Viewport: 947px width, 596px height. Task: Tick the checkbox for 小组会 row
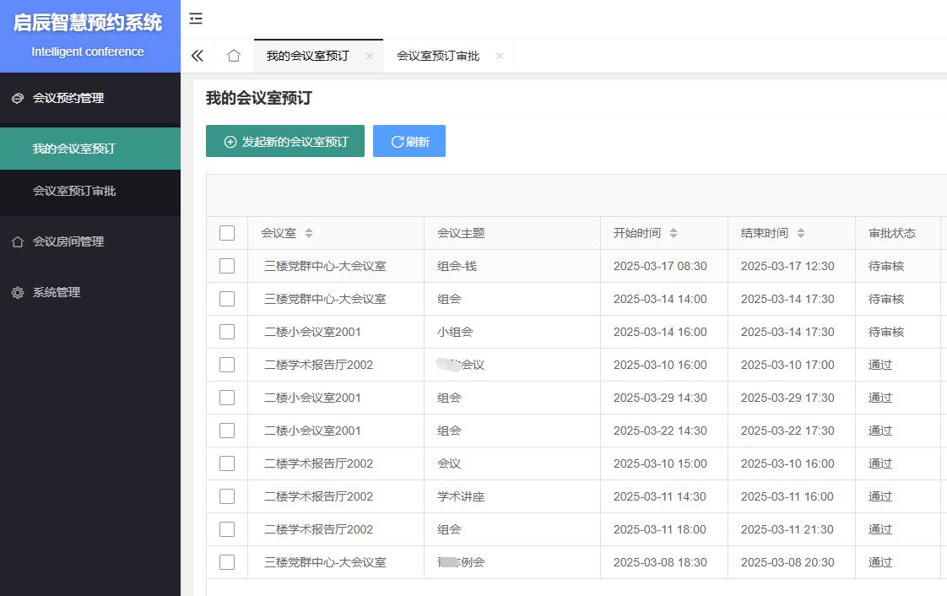click(x=227, y=332)
